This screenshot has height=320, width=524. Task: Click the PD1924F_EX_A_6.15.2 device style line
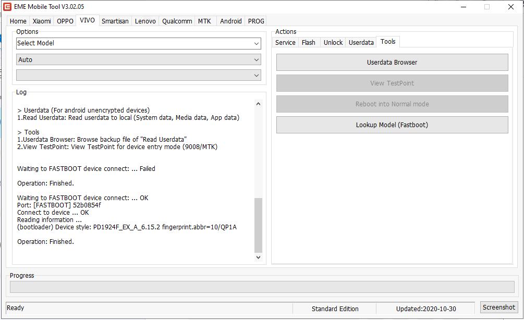(x=127, y=227)
